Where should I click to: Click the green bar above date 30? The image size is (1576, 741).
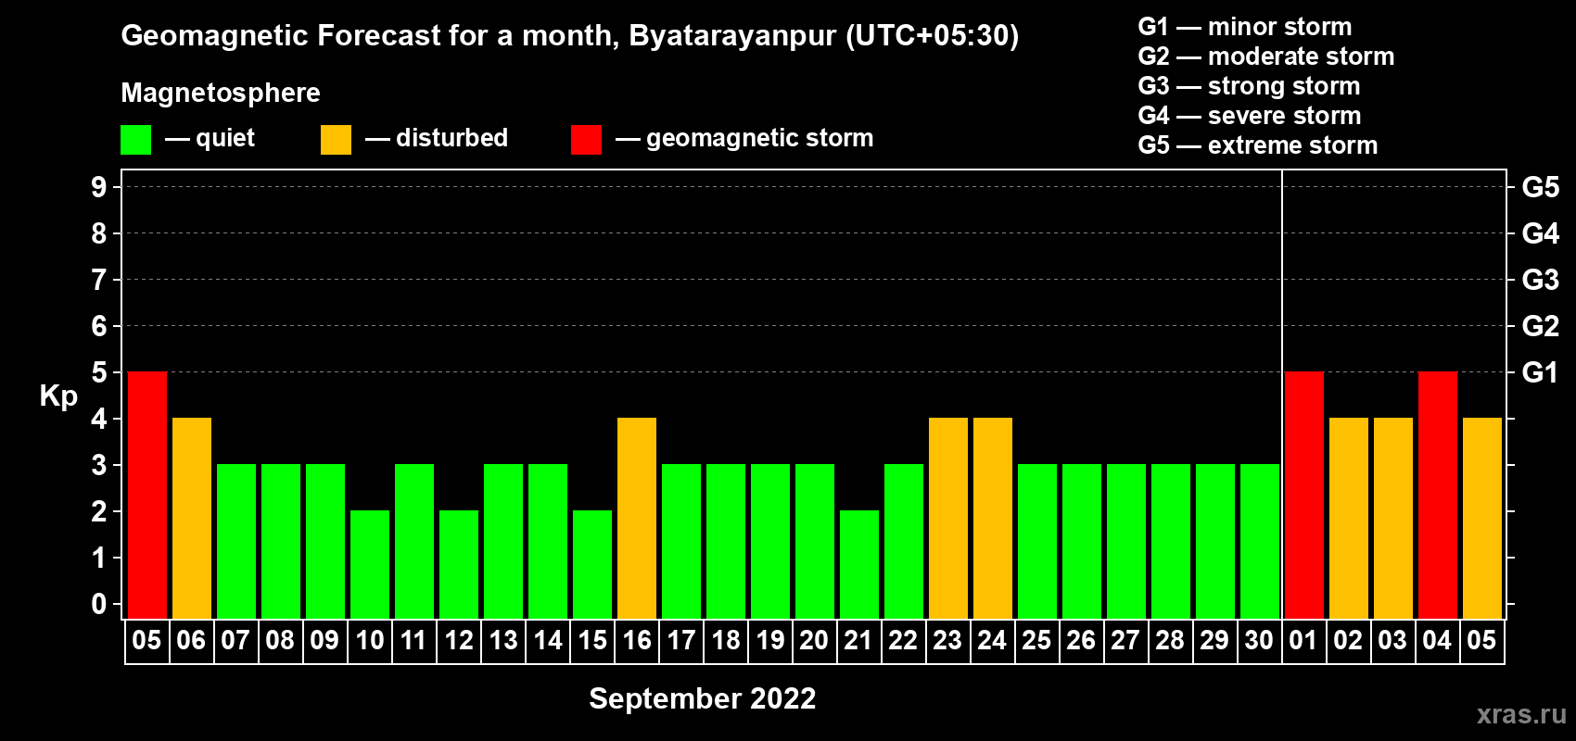click(x=1260, y=541)
